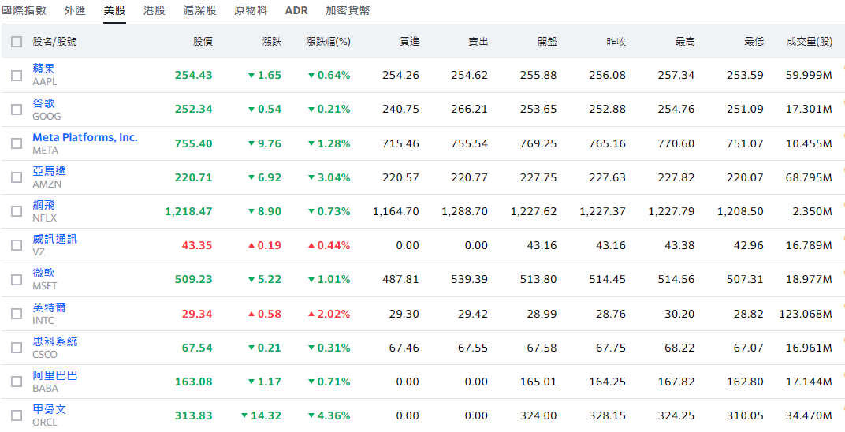Open the 外匯 tab
Viewport: 845px width, 432px height.
pos(75,10)
